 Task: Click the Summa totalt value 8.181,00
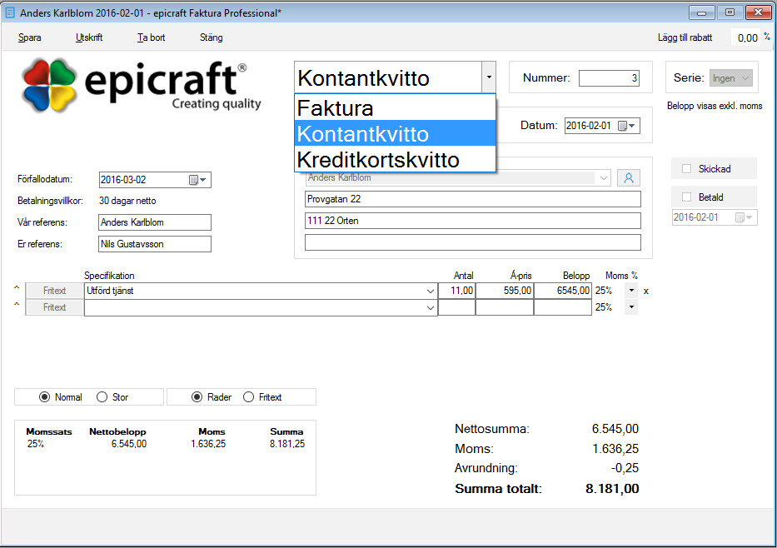(x=612, y=489)
